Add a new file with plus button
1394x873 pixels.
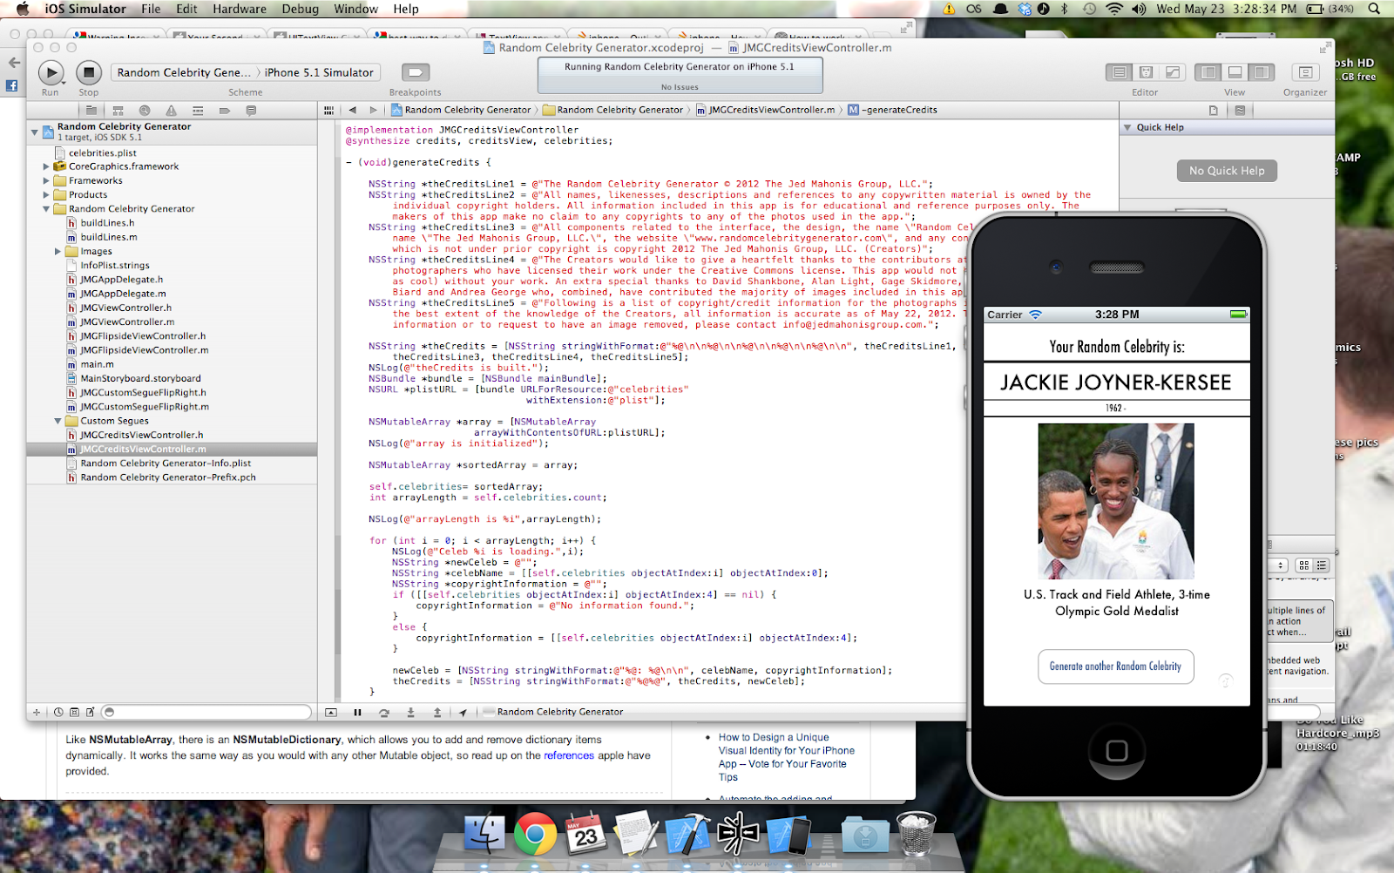[x=37, y=712]
